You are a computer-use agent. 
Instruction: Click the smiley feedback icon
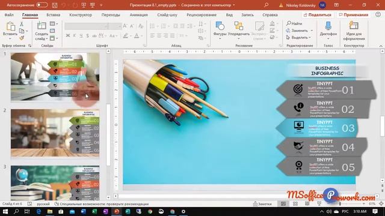378,14
